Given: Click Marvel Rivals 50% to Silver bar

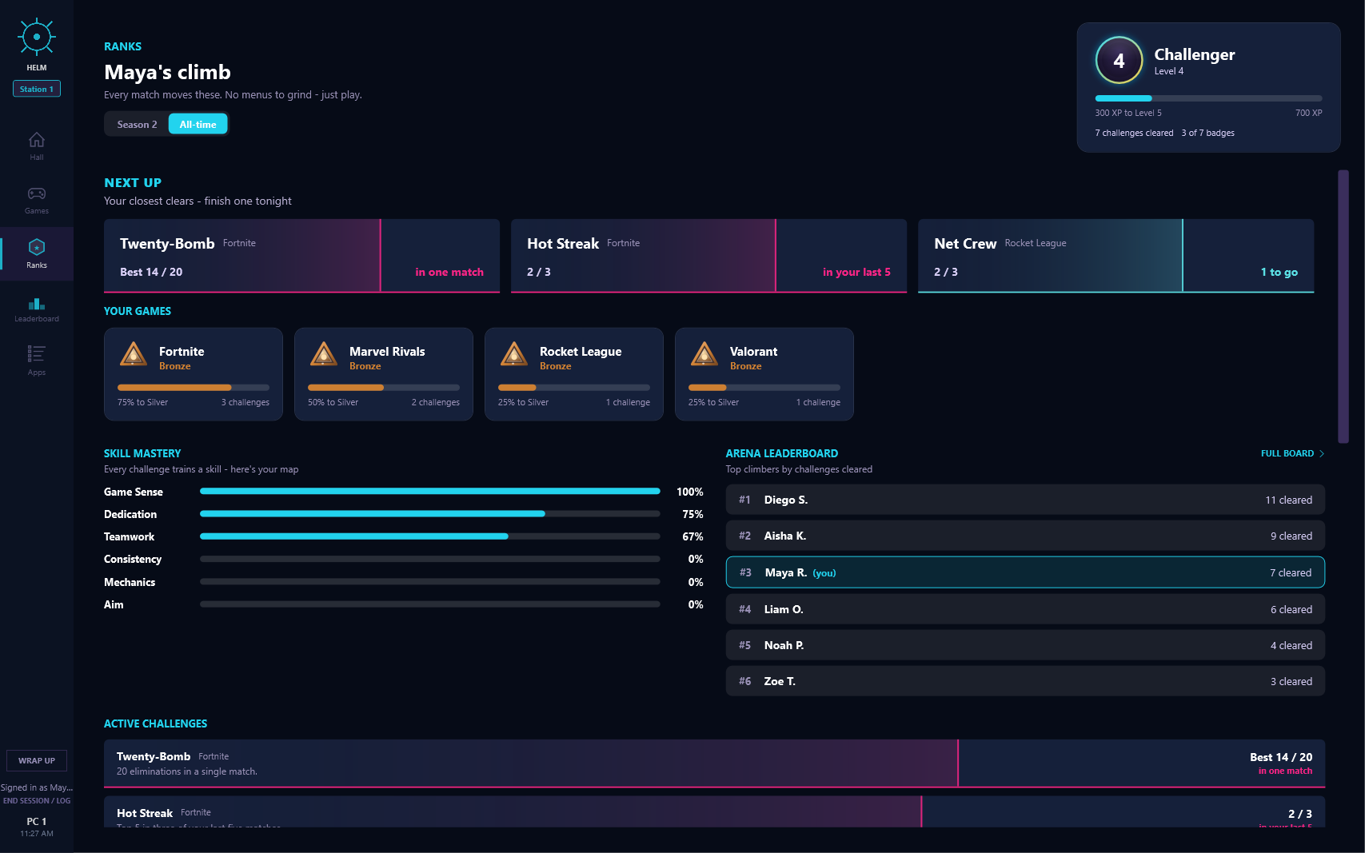Looking at the screenshot, I should coord(384,387).
